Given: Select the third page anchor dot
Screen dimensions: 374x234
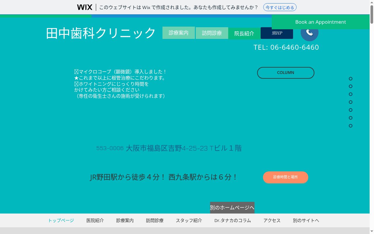Looking at the screenshot, I should coord(351,94).
